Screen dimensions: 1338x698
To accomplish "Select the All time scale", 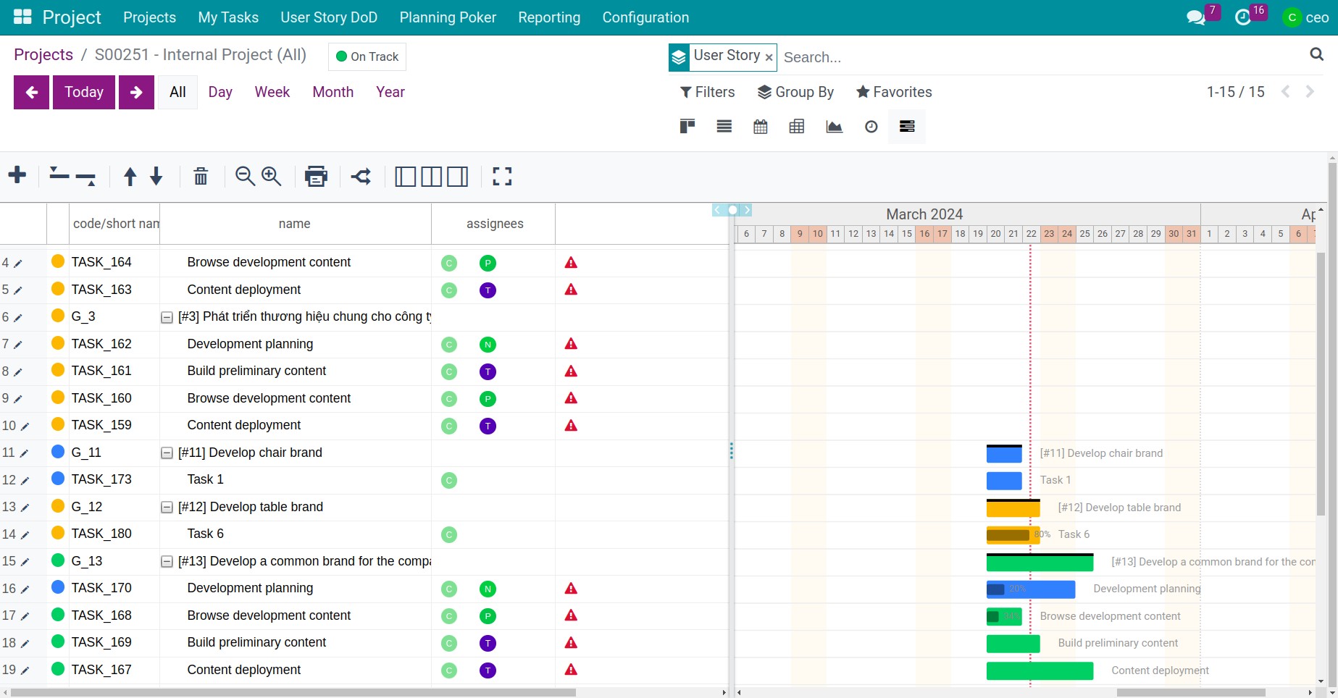I will click(177, 92).
